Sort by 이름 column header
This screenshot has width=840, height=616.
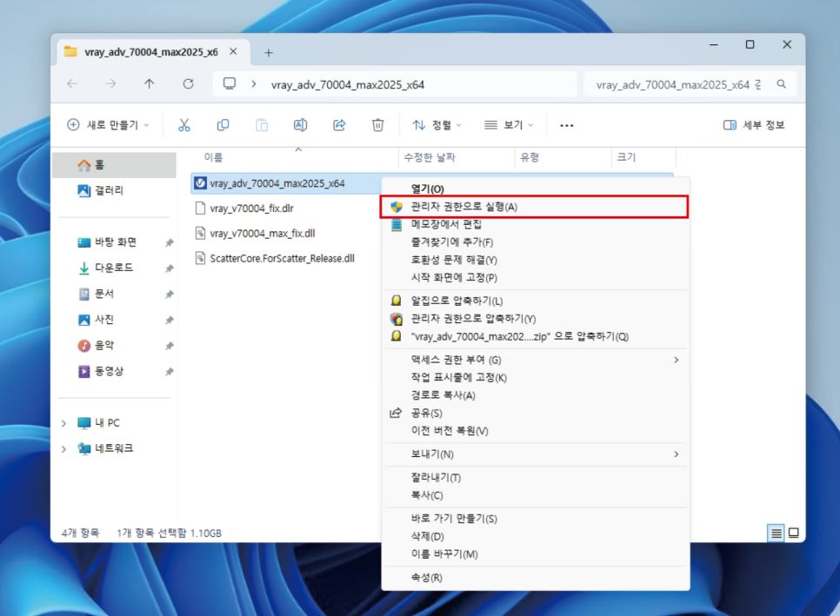(x=295, y=156)
